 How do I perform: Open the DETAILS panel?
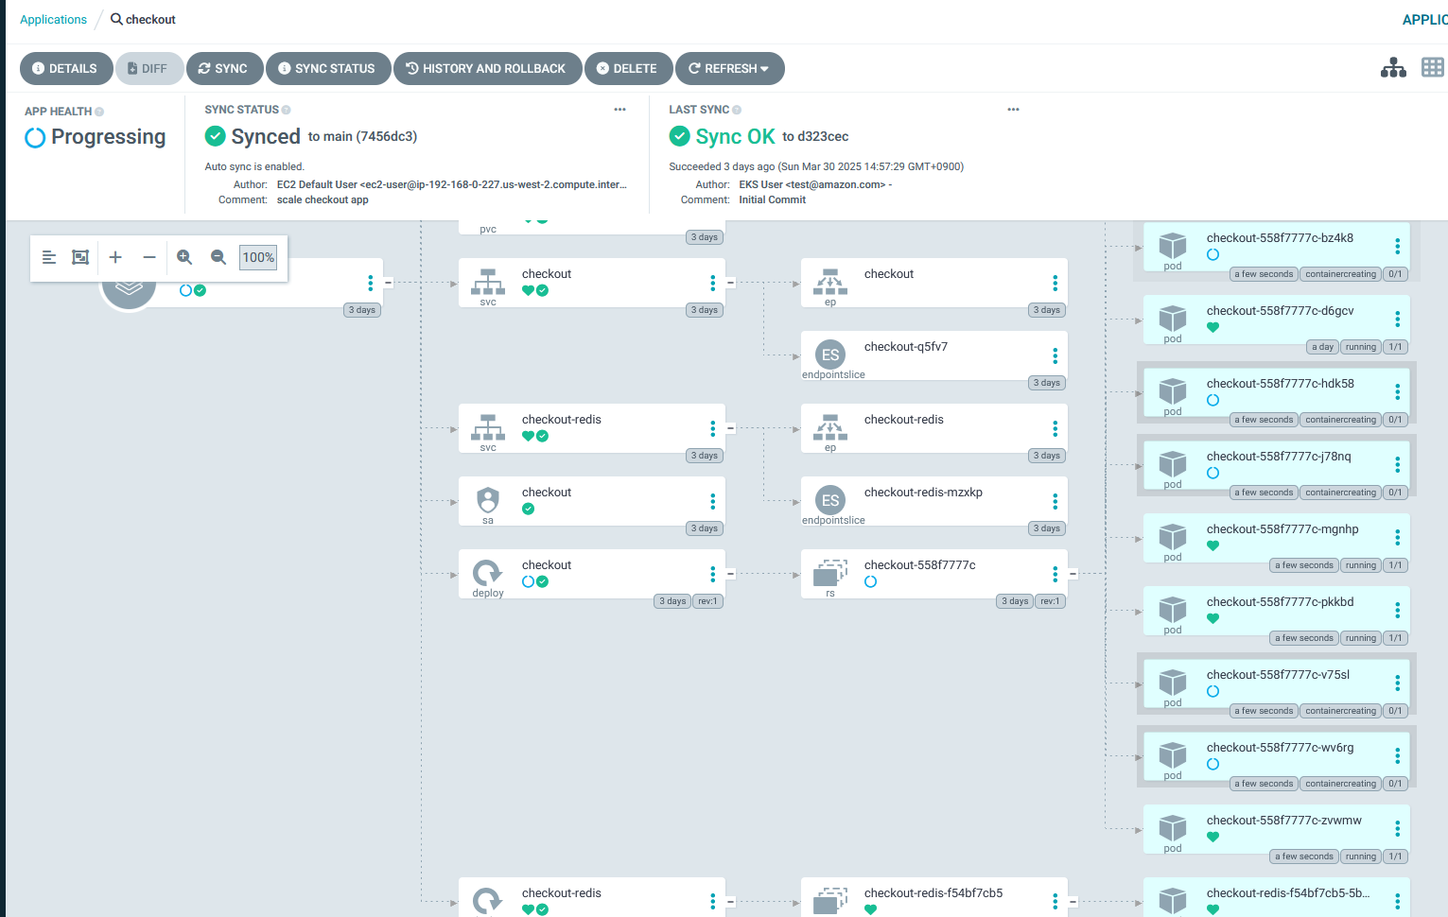click(x=65, y=69)
